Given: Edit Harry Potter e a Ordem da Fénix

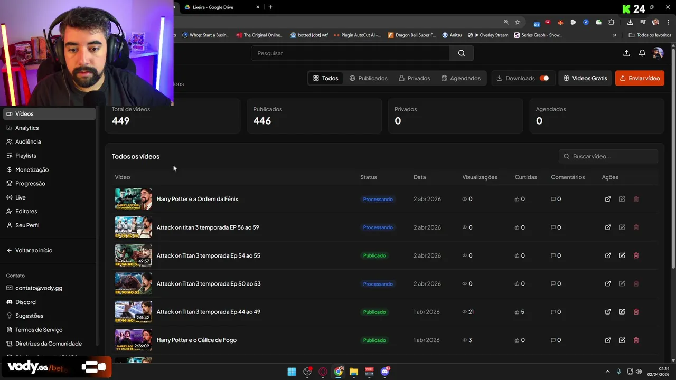Looking at the screenshot, I should tap(622, 199).
